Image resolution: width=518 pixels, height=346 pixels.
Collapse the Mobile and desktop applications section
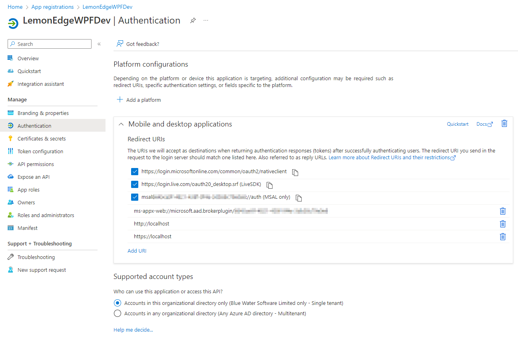coord(121,124)
